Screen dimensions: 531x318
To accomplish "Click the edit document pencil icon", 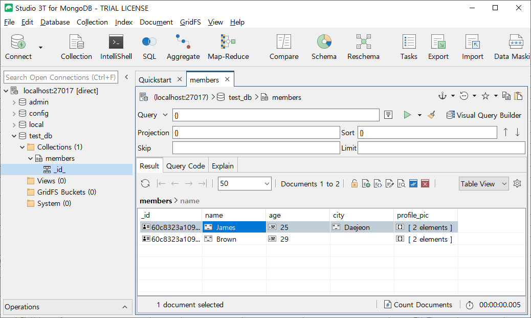I will pos(389,183).
